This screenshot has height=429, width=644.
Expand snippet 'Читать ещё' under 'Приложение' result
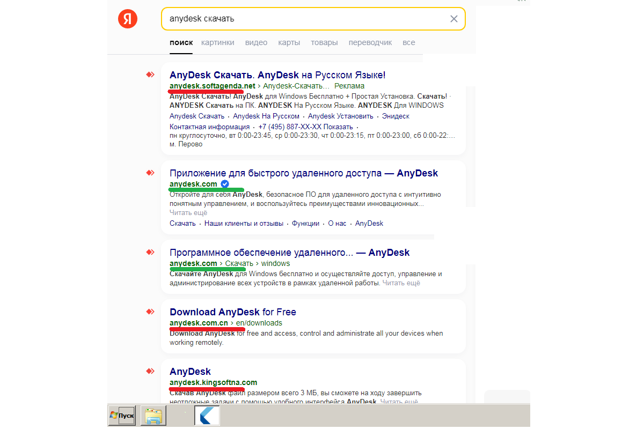(x=188, y=212)
